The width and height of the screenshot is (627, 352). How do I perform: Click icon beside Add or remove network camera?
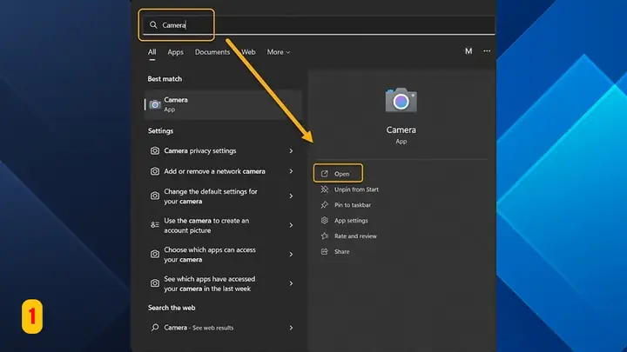tap(155, 171)
